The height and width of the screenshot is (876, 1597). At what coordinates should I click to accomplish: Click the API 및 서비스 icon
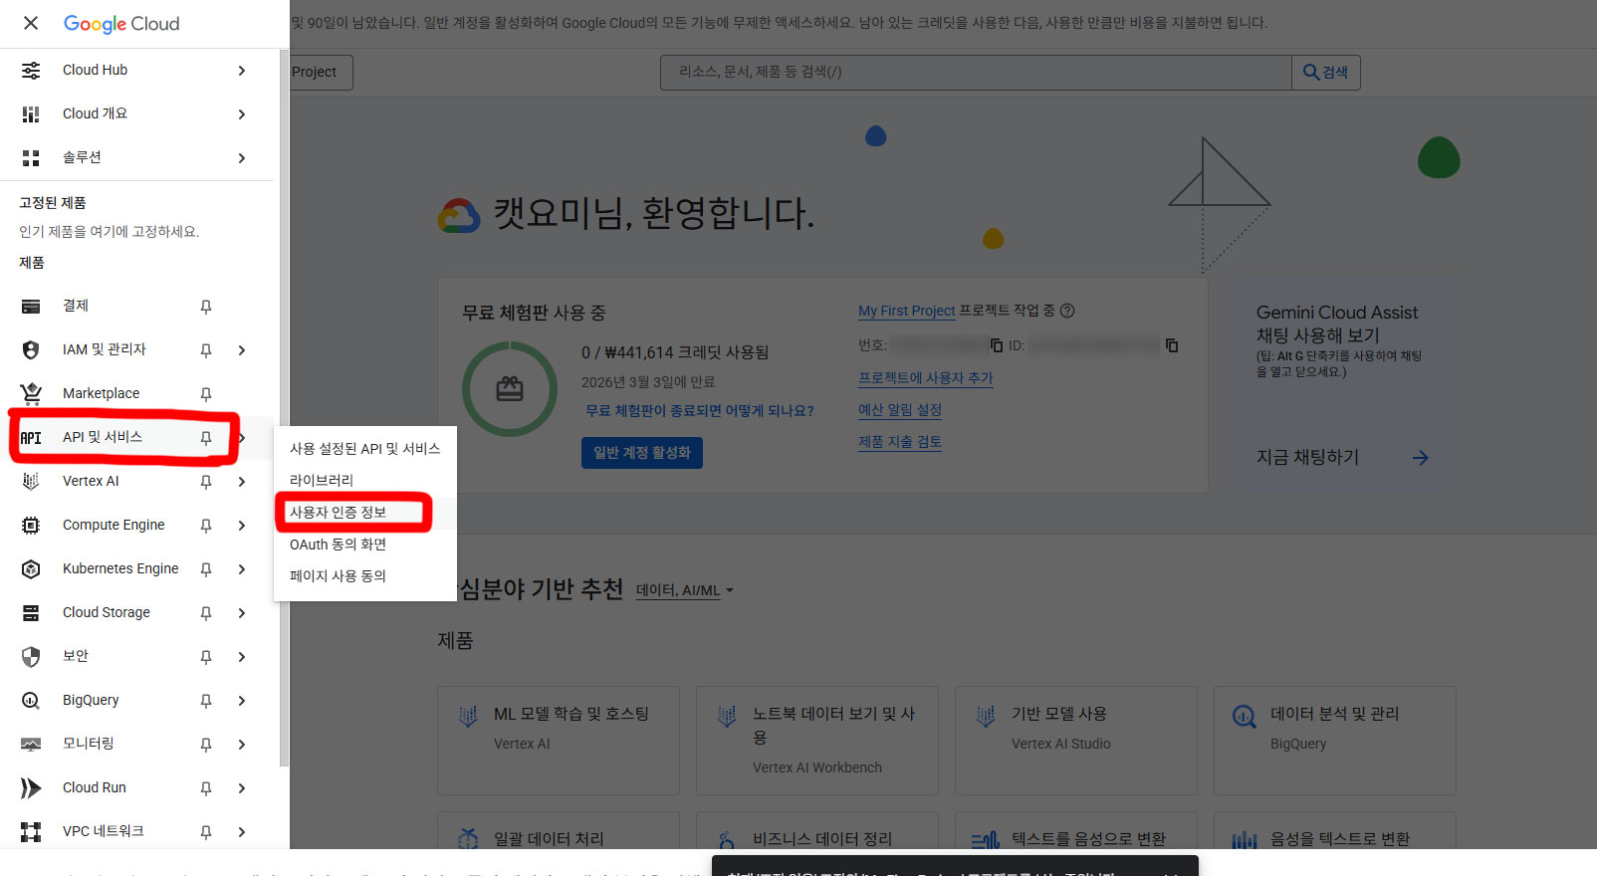point(31,438)
